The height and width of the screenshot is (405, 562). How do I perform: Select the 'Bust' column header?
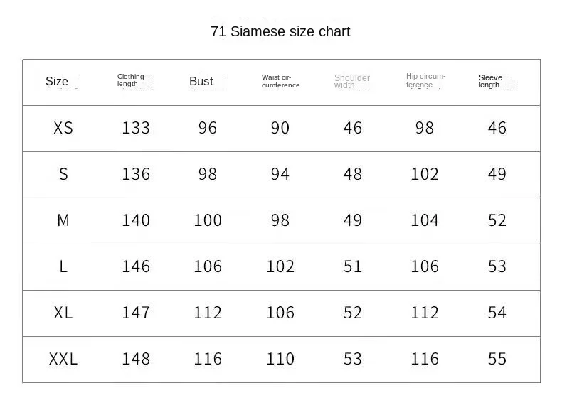coord(201,81)
